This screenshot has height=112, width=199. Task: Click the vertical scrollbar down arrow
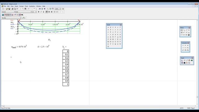point(197,104)
